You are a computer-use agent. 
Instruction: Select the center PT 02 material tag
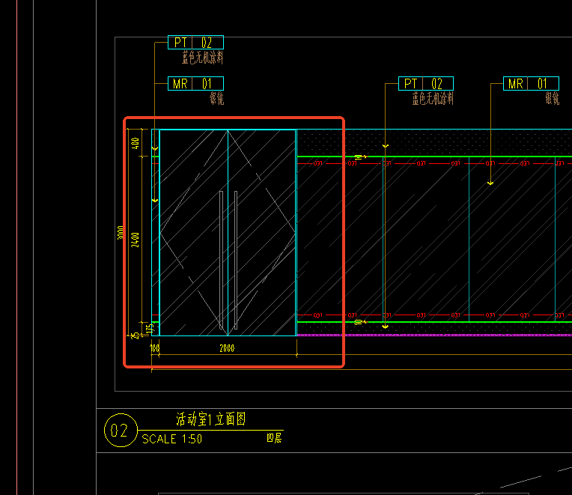coord(425,84)
